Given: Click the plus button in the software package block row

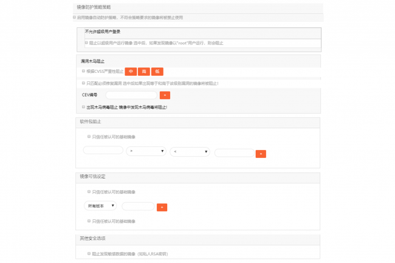Looking at the screenshot, I should point(261,154).
